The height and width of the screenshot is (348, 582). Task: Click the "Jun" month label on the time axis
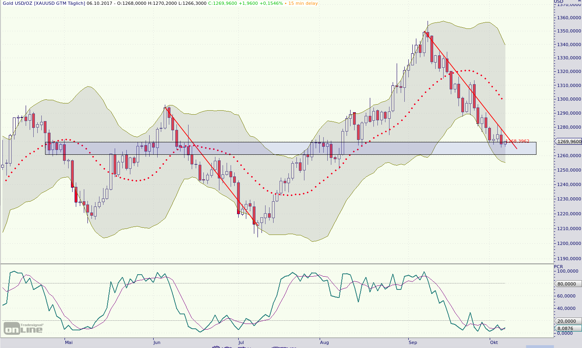coord(157,342)
